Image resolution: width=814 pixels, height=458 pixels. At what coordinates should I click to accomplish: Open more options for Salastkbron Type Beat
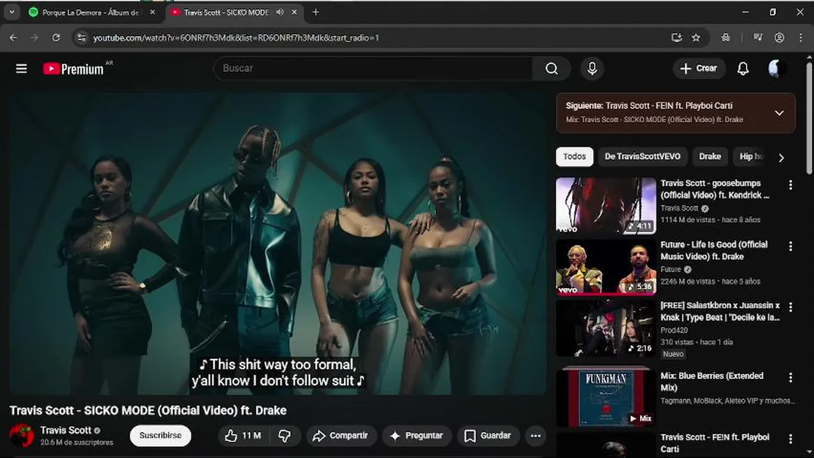pyautogui.click(x=790, y=307)
